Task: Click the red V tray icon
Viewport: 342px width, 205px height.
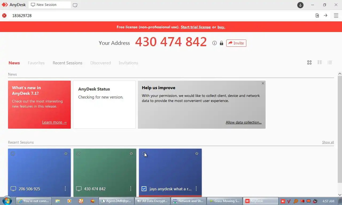Action: click(289, 201)
